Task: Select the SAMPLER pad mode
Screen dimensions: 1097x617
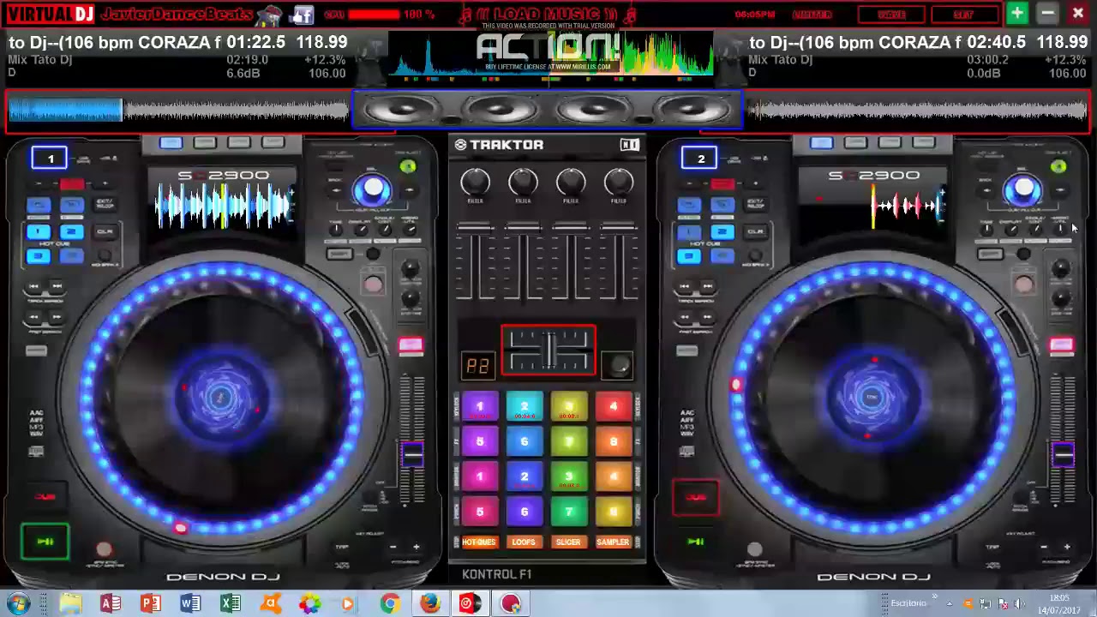Action: (613, 542)
